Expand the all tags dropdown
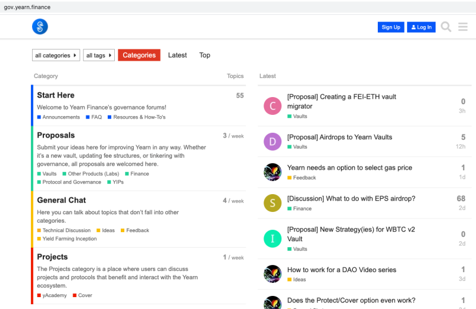476x309 pixels. coord(99,55)
